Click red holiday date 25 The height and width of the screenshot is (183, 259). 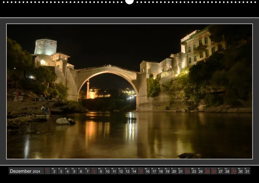tap(207, 171)
